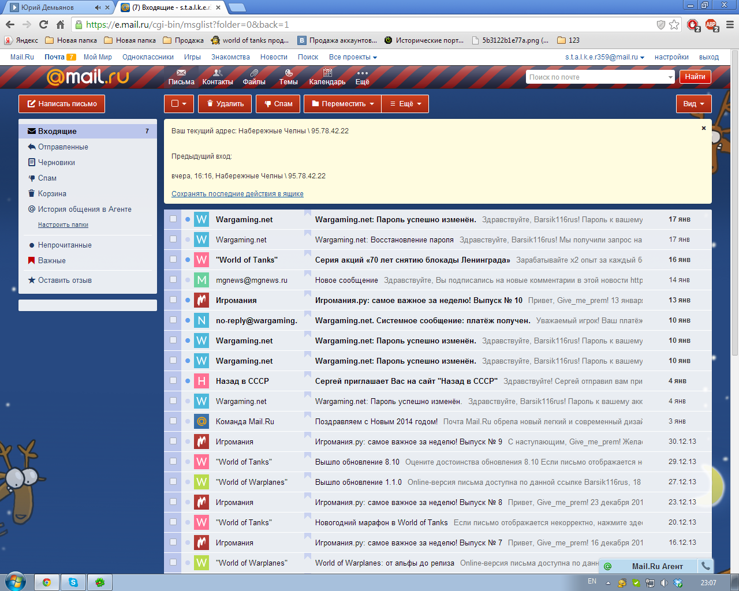Navigate back with the browser back arrow
This screenshot has width=739, height=591.
[10, 24]
